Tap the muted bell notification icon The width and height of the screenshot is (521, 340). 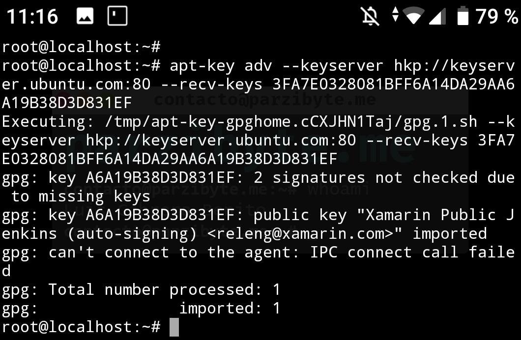coord(370,16)
